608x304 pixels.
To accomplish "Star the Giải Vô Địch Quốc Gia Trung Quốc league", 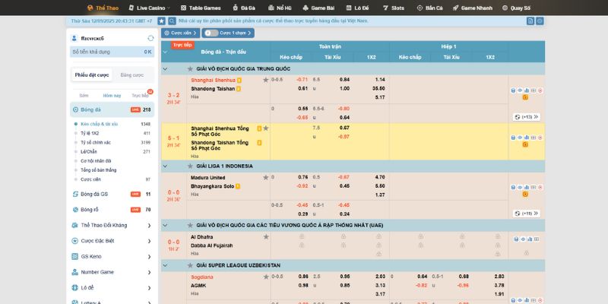I will coord(190,68).
